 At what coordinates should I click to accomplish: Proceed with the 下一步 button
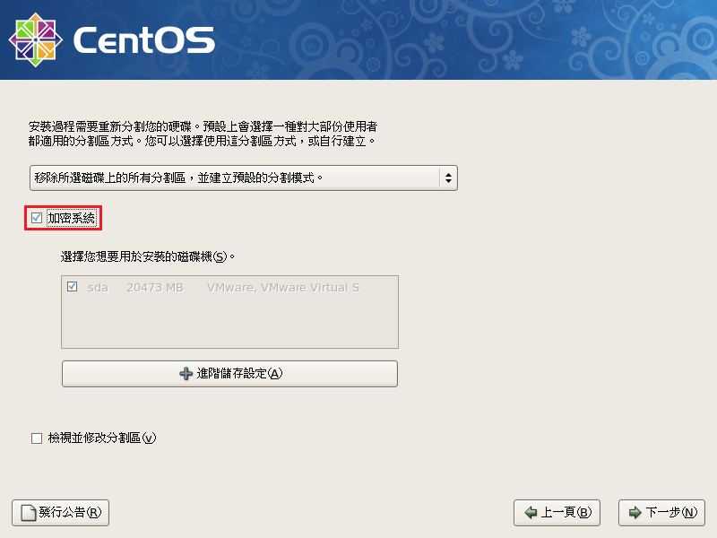(x=661, y=513)
